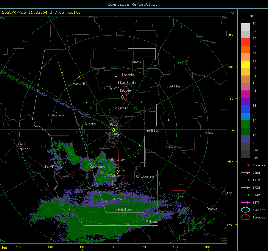Click the dBZ legend heading
The image size is (268, 251).
pyautogui.click(x=253, y=16)
